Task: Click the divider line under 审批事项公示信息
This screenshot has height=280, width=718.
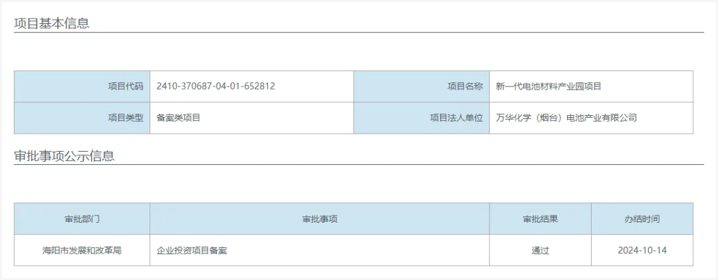Action: tap(359, 164)
